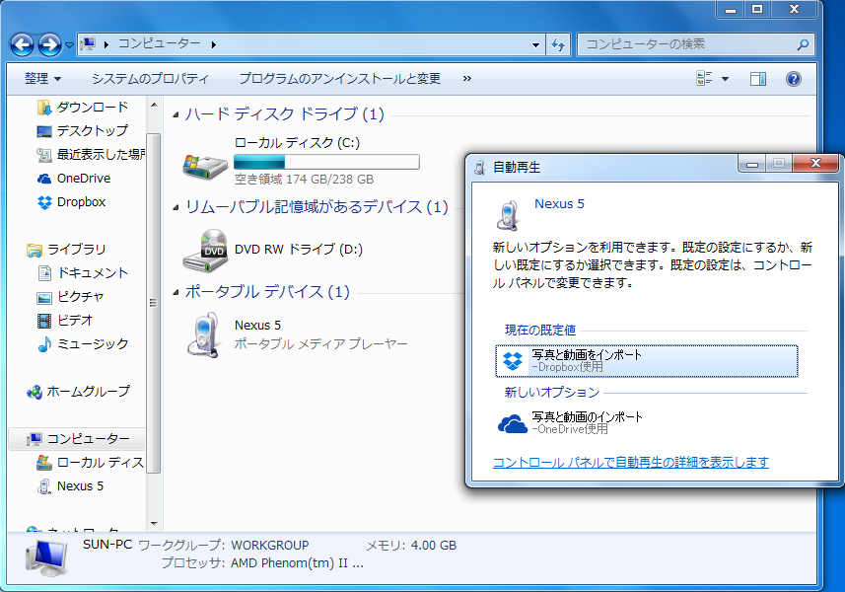Image resolution: width=845 pixels, height=592 pixels.
Task: Open recent pages dropdown beside forward arrow
Action: 70,45
